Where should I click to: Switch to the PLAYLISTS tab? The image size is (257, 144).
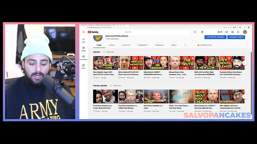[126, 45]
